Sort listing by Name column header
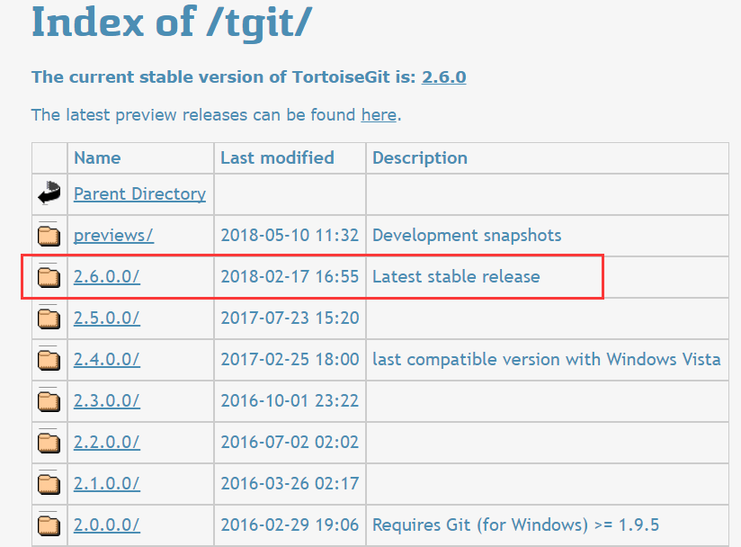This screenshot has height=547, width=741. (x=97, y=157)
